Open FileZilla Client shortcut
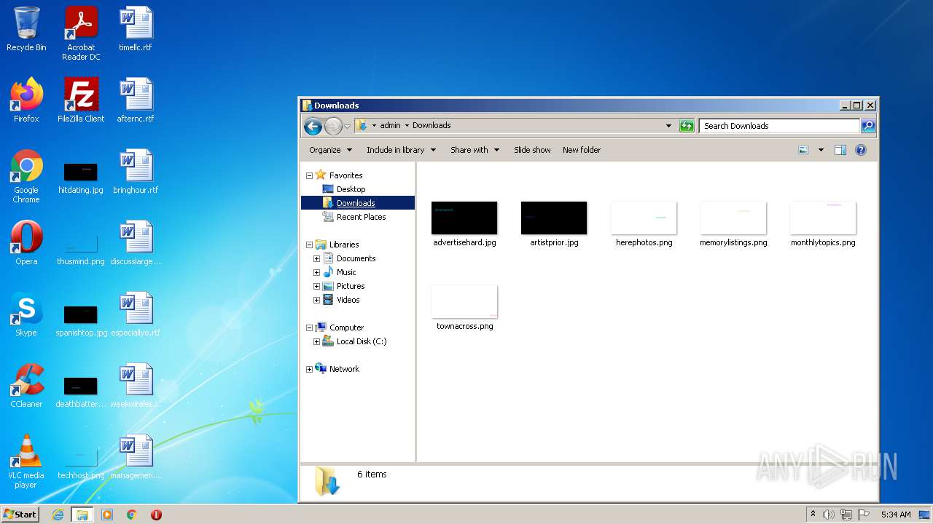Image resolution: width=933 pixels, height=524 pixels. coord(81,100)
